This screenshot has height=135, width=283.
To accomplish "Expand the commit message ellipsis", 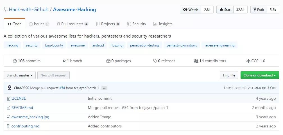I will click(x=104, y=88).
